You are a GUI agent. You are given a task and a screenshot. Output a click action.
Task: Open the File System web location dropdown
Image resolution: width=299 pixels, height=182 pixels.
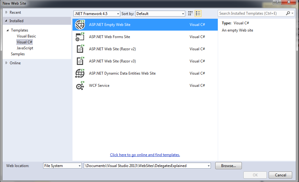click(x=62, y=165)
